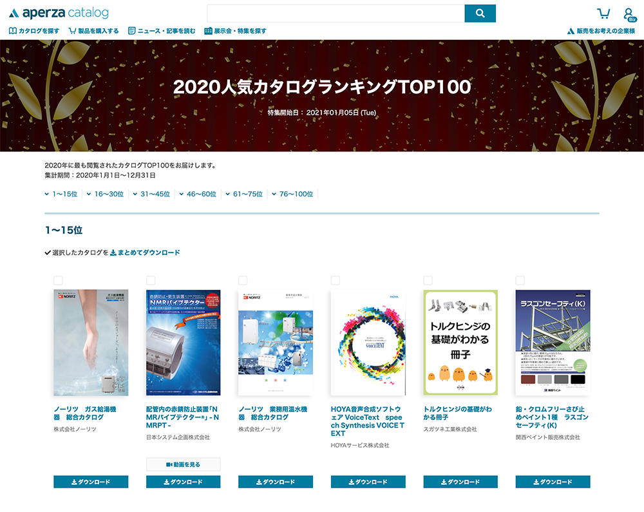Check the NMRパイプテクター catalog checkbox
This screenshot has width=644, height=512.
(x=151, y=280)
